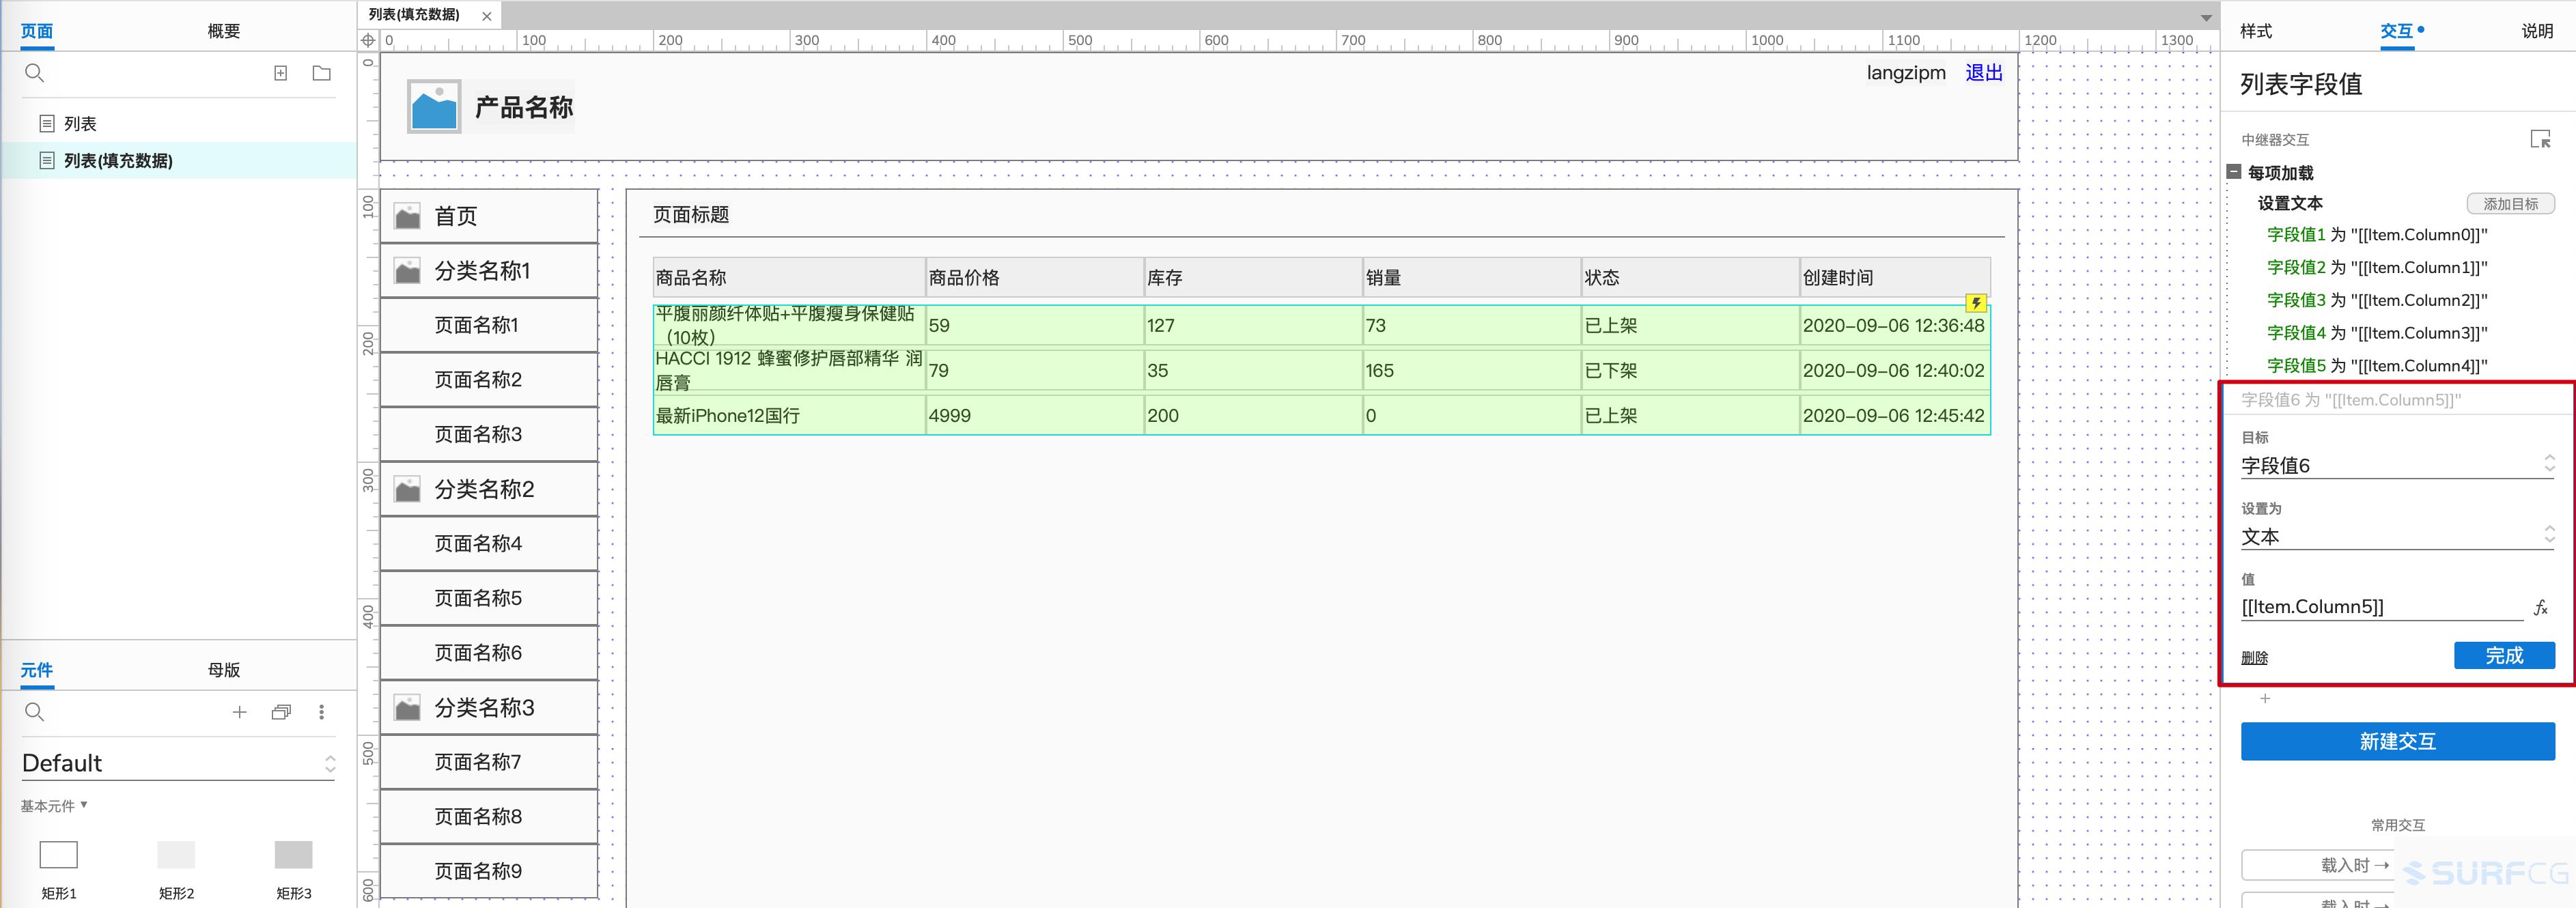Screen dimensions: 2576x908
Task: Select the 字段值3 action line
Action: point(2376,300)
